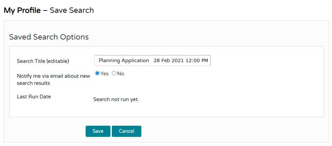Click "search results" second line of notify label
The image size is (332, 146).
pyautogui.click(x=33, y=83)
